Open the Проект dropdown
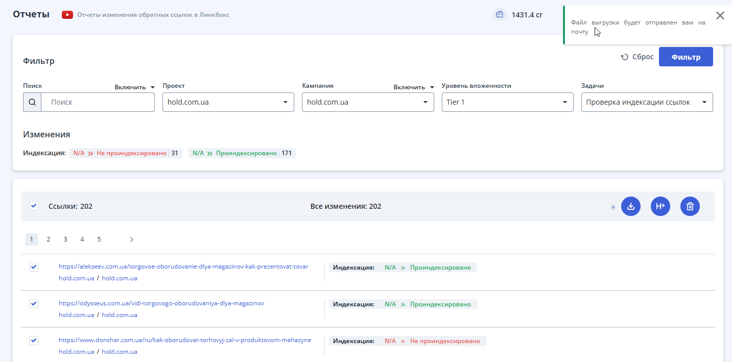This screenshot has height=362, width=732. coord(228,102)
